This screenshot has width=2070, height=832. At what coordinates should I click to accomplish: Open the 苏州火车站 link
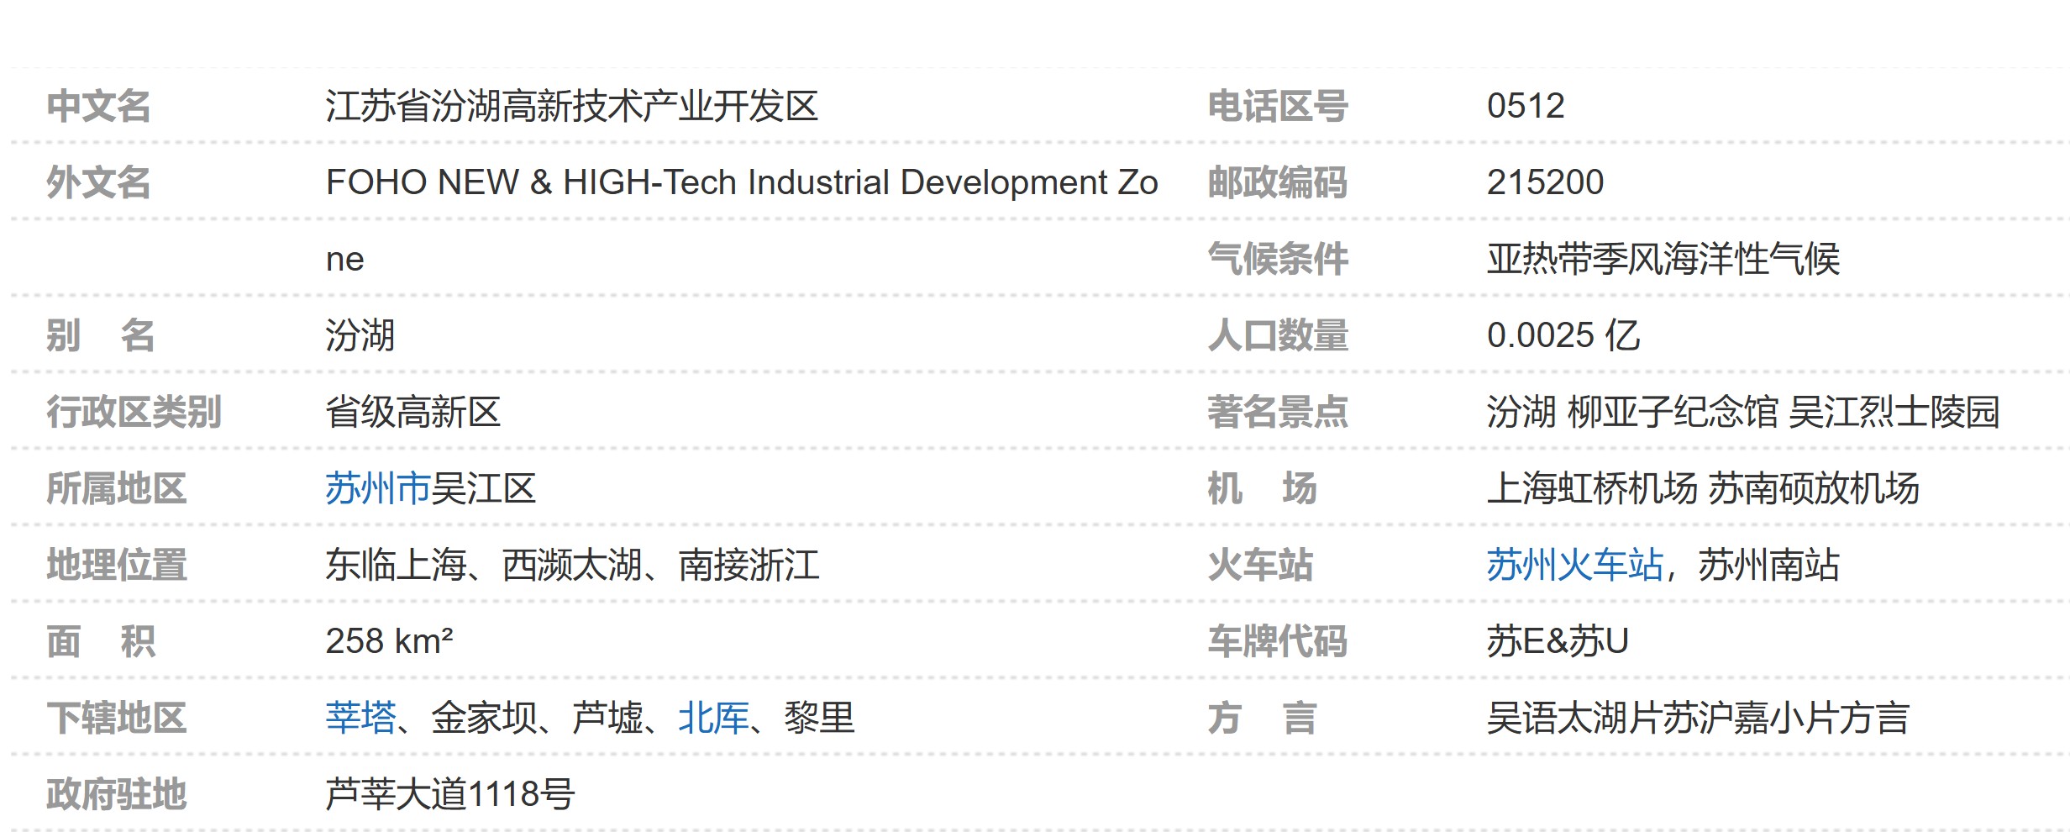pyautogui.click(x=1574, y=565)
